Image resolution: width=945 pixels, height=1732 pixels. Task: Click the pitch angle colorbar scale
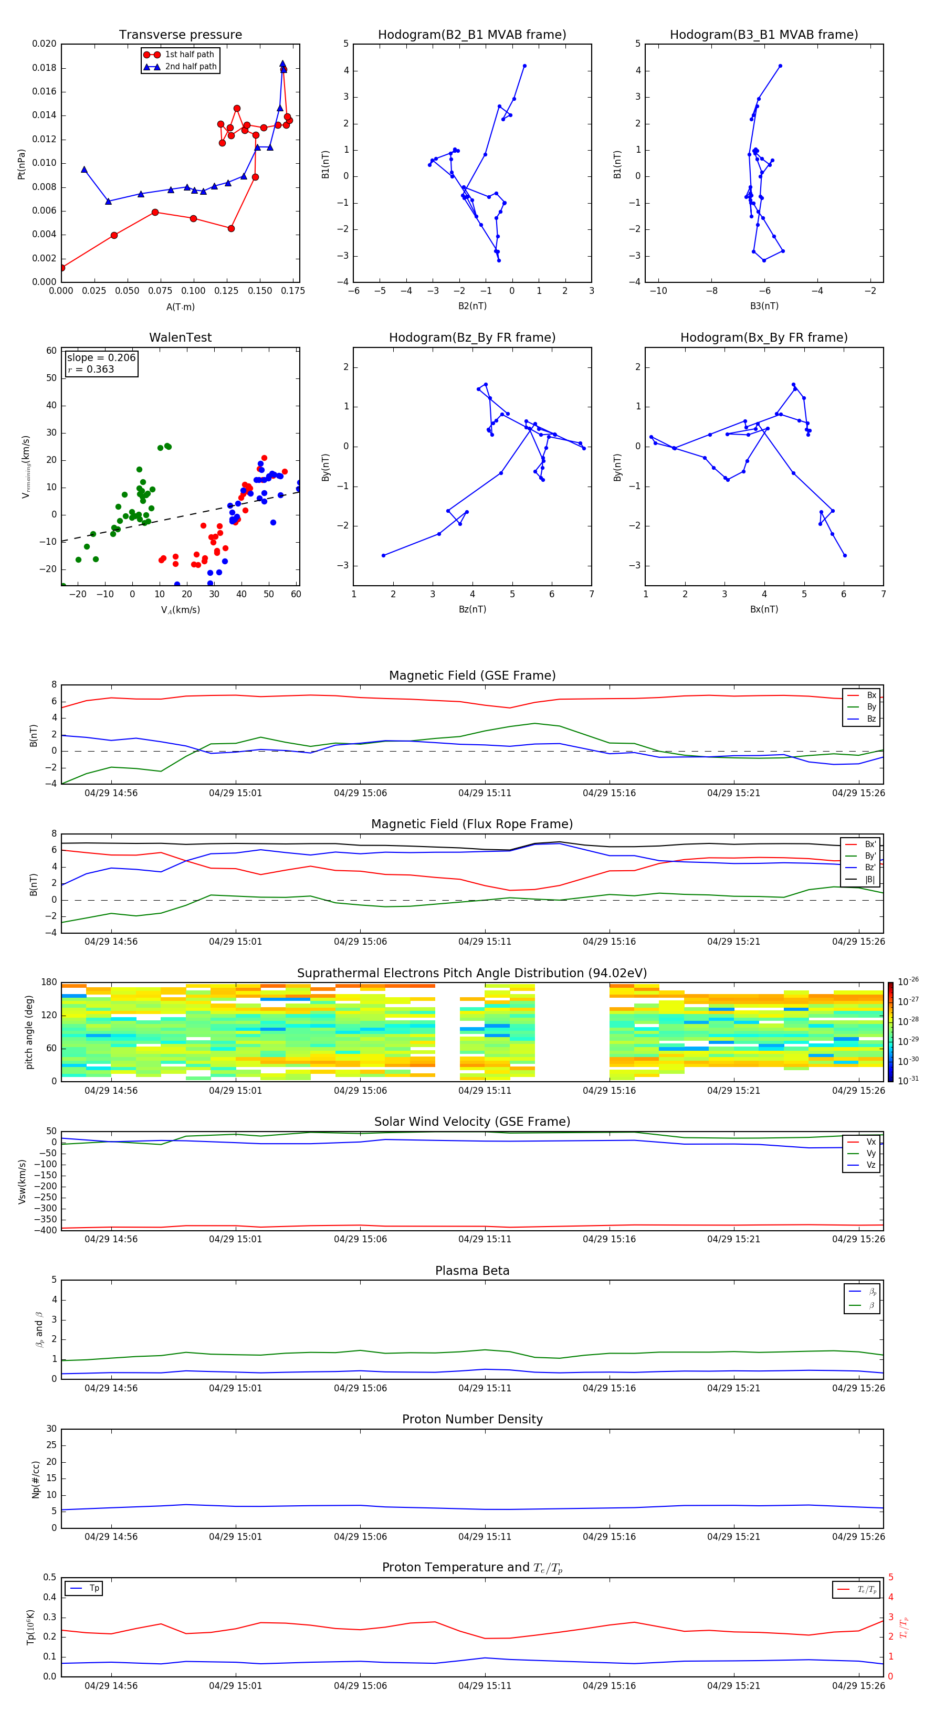890,1032
